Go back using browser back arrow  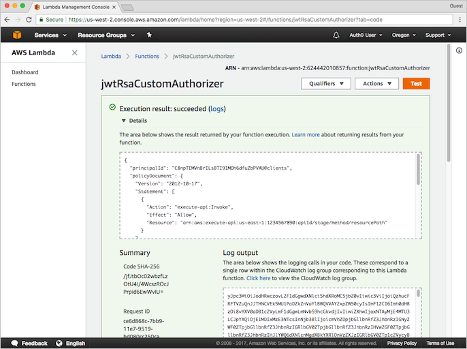pos(7,20)
